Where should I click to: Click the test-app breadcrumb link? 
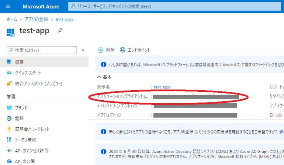[64, 20]
